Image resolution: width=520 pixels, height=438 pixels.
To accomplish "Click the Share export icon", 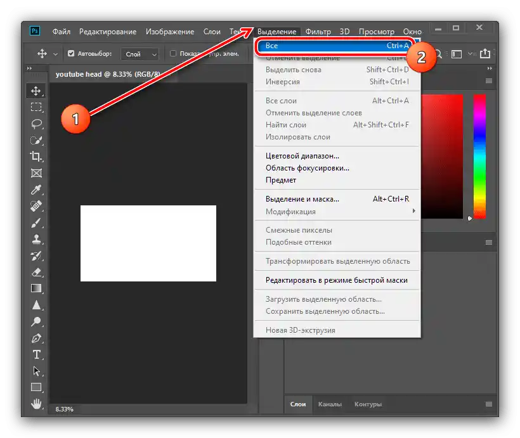I will (485, 53).
